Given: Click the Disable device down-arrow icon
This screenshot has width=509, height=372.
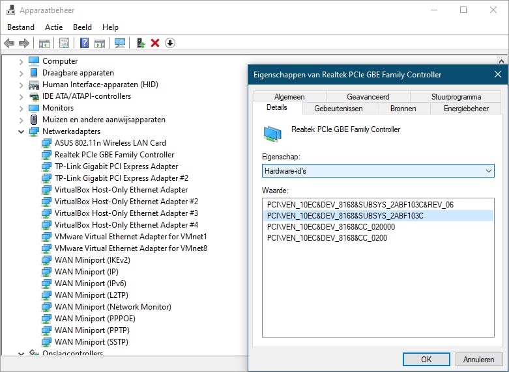Looking at the screenshot, I should coord(170,43).
